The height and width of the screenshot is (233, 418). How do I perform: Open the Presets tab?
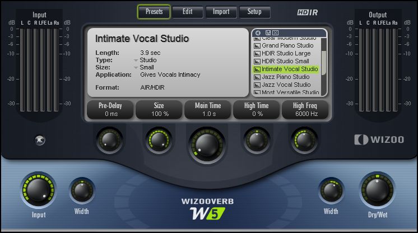[154, 12]
